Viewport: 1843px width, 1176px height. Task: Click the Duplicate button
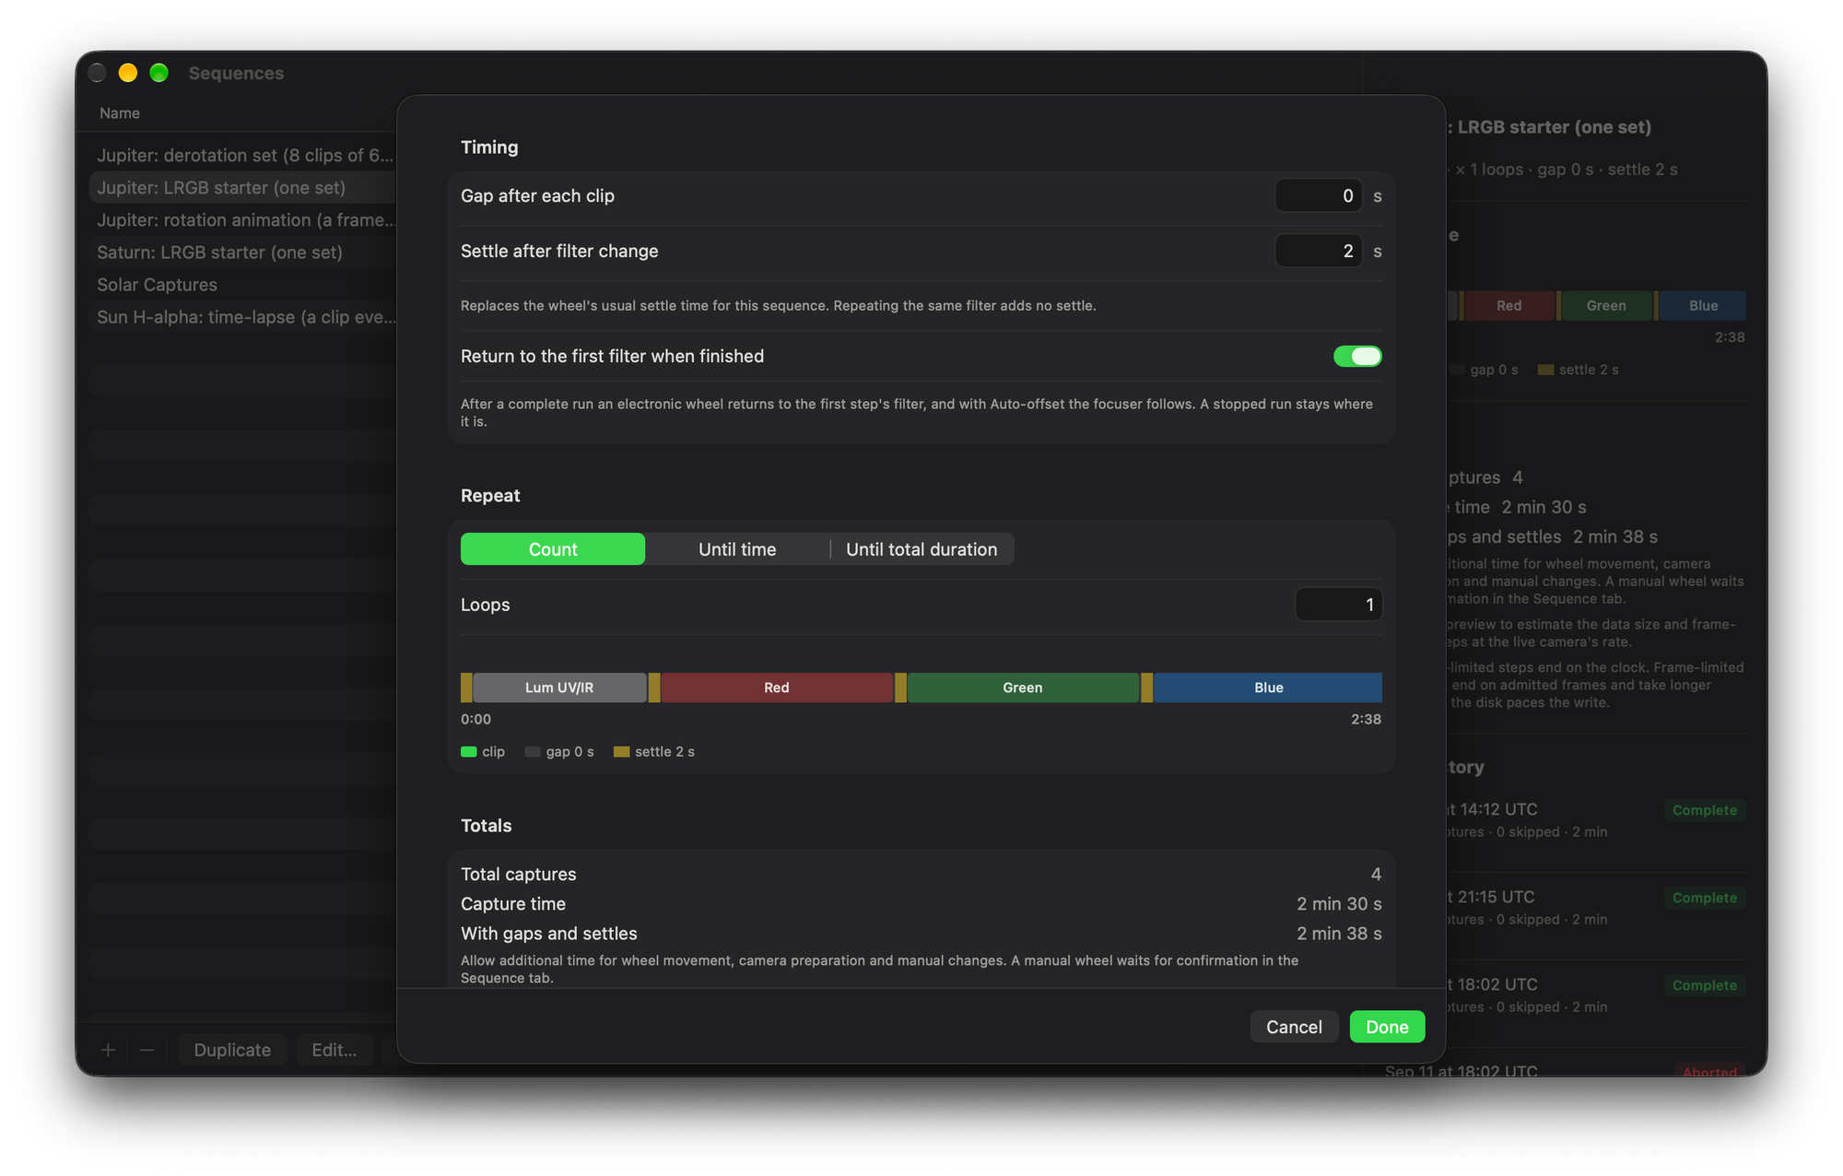pyautogui.click(x=232, y=1050)
